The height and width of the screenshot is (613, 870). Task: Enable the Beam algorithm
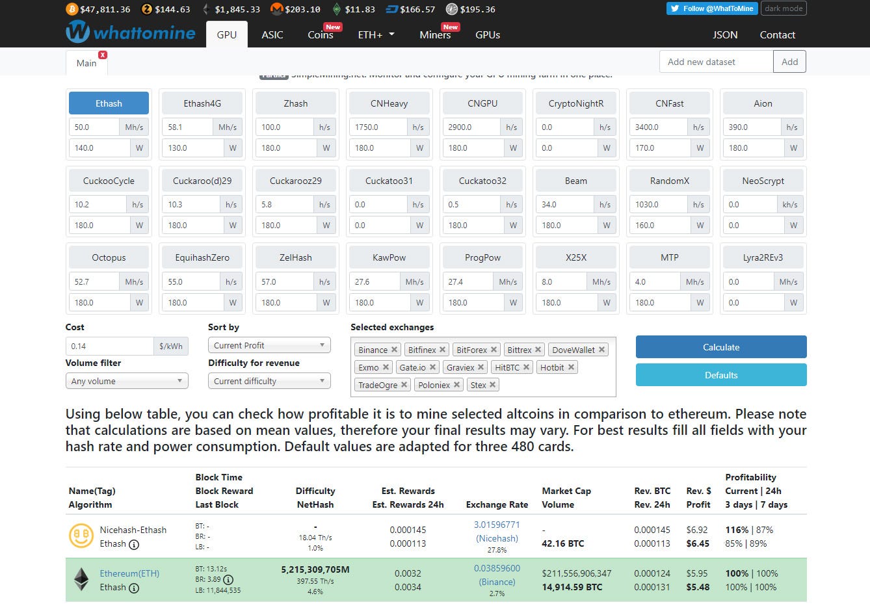point(576,181)
